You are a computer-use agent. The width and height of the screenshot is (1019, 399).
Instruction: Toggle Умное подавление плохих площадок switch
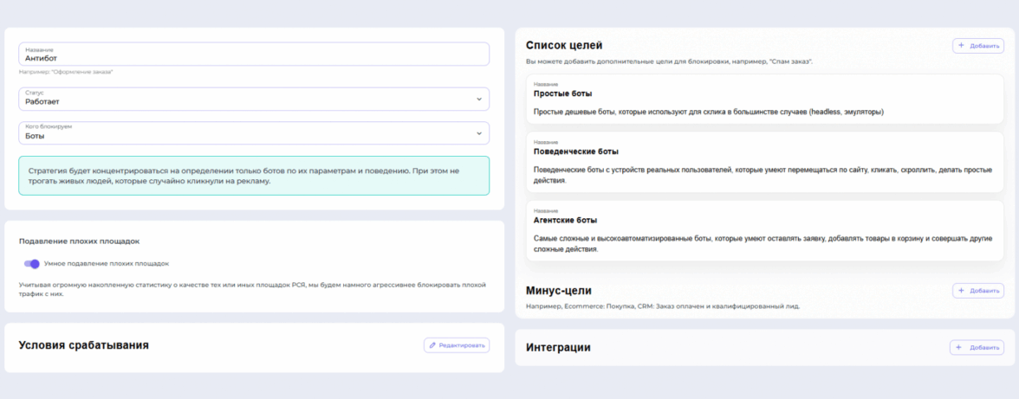click(x=32, y=264)
